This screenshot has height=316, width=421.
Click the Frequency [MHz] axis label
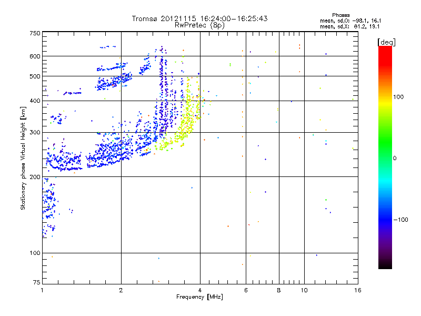[199, 297]
